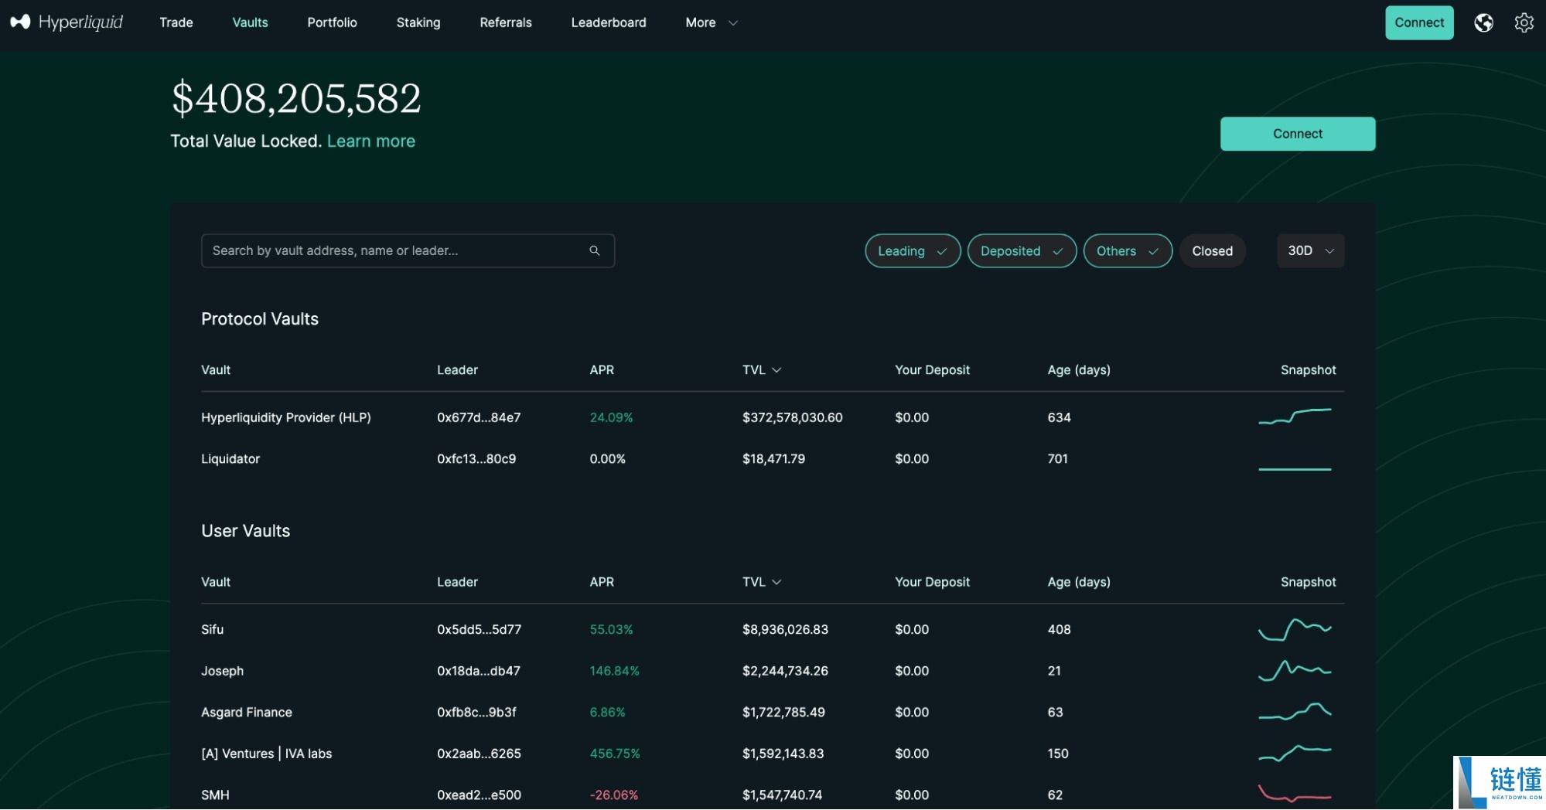Open the SMH snapshot chart

click(1295, 794)
